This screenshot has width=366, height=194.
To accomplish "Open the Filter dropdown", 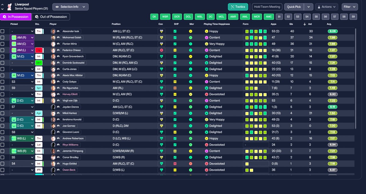I will (350, 7).
